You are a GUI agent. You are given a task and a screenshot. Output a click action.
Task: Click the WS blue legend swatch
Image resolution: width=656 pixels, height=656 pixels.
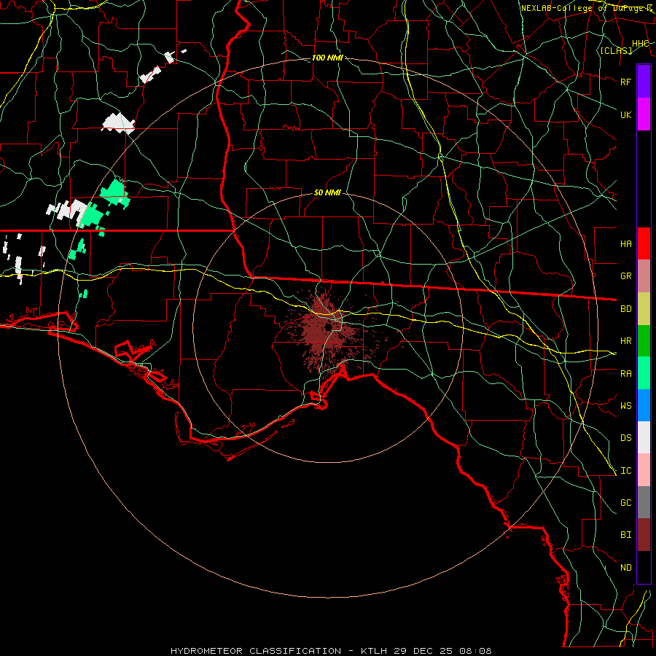pos(644,405)
